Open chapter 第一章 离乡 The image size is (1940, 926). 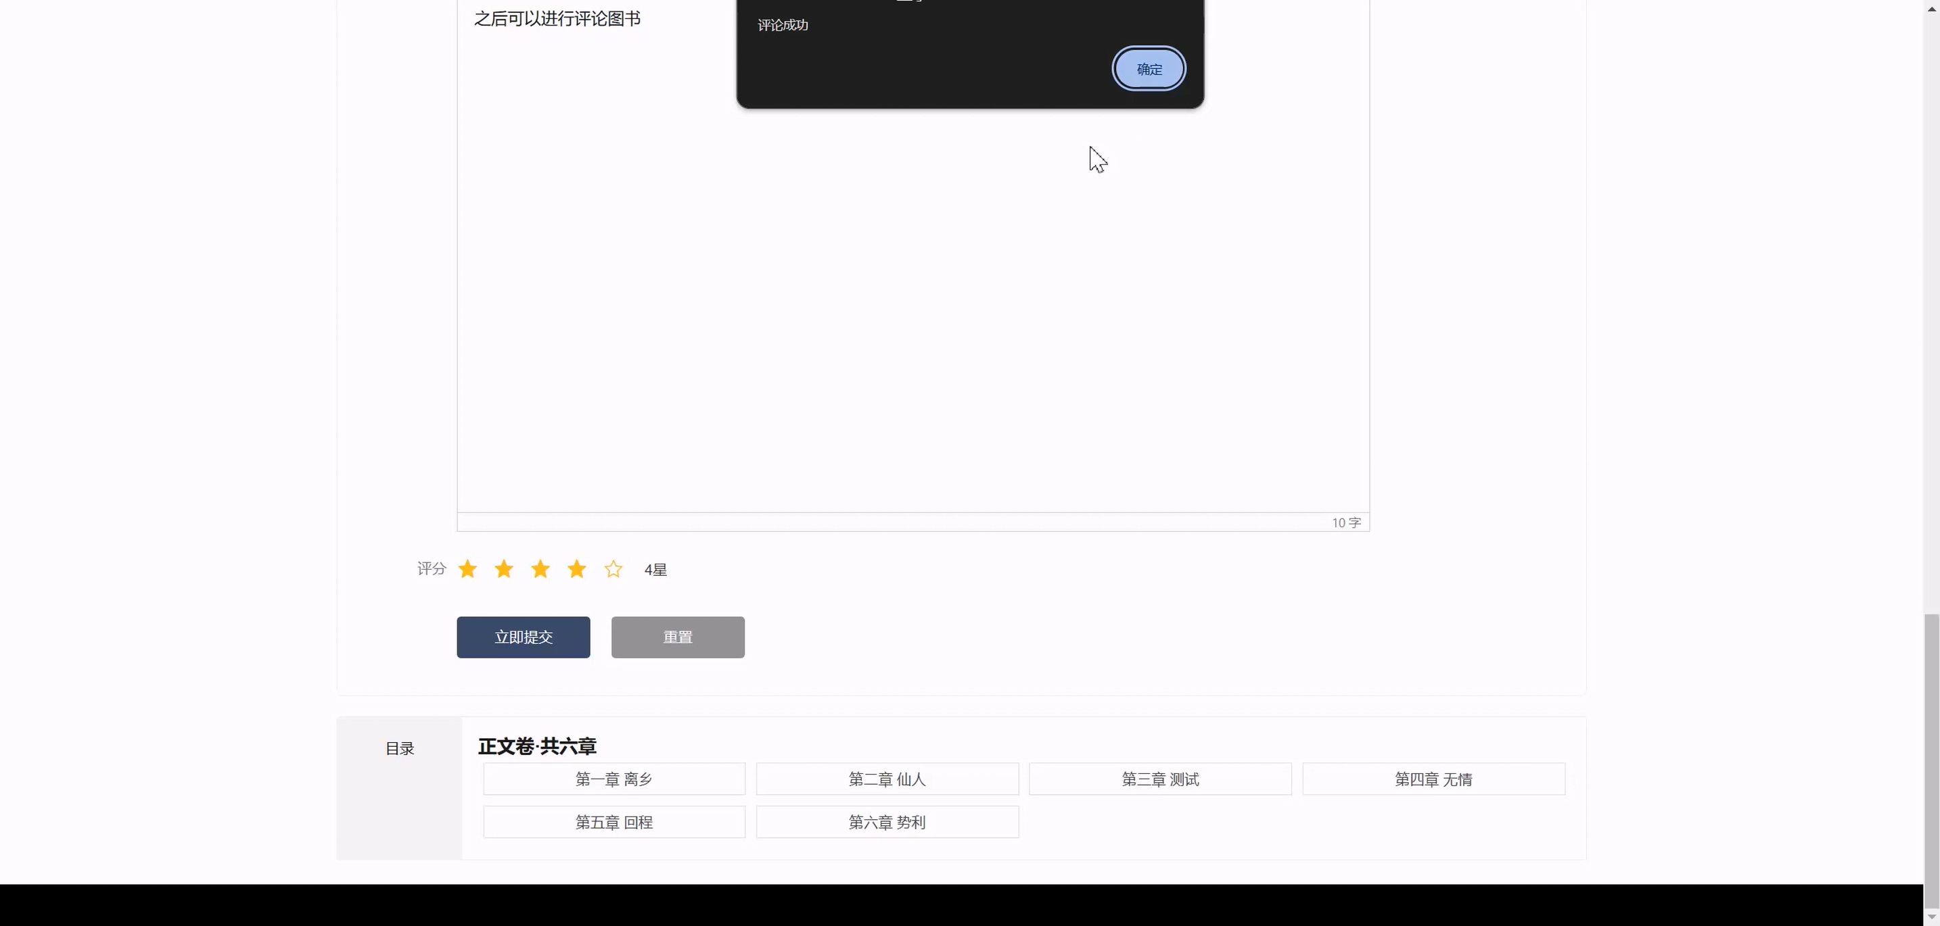614,779
